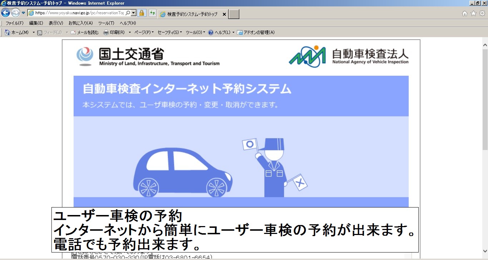Close the 検査予約システム-予約トップ tab
Viewport: 488px width, 260px height.
coord(224,14)
